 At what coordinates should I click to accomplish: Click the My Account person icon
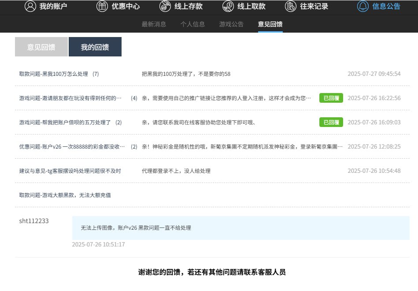pos(30,6)
